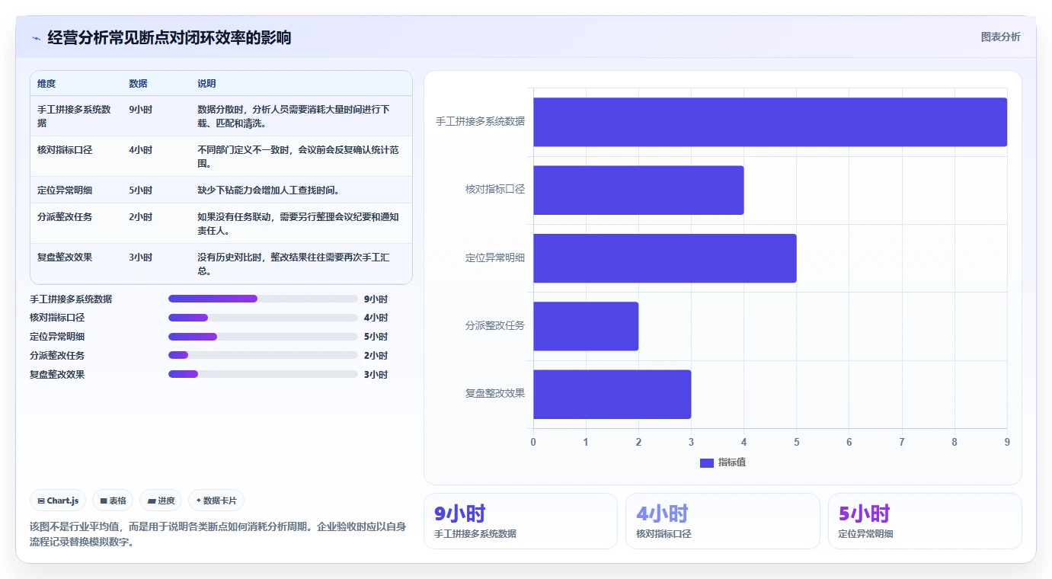This screenshot has width=1052, height=579.
Task: Click the 分派整改任务 progress bar
Action: (x=263, y=355)
